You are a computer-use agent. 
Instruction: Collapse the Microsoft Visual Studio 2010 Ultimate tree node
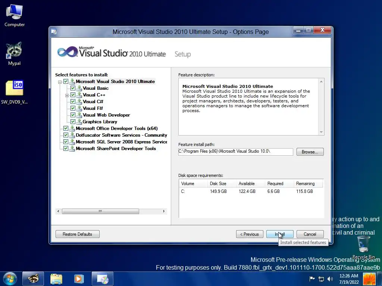tap(60, 82)
